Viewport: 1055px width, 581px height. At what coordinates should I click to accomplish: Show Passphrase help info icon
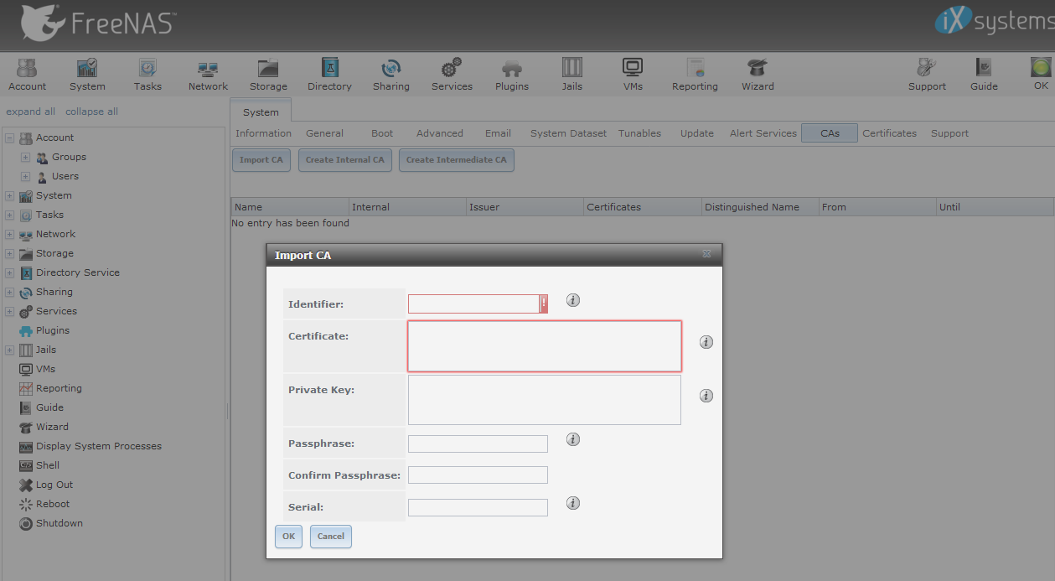[573, 439]
